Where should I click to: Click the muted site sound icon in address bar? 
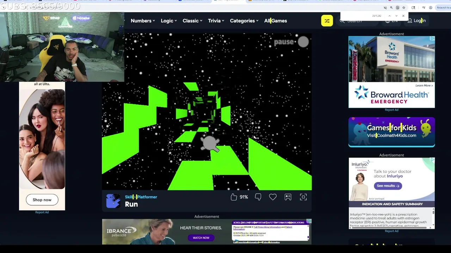[x=385, y=7]
